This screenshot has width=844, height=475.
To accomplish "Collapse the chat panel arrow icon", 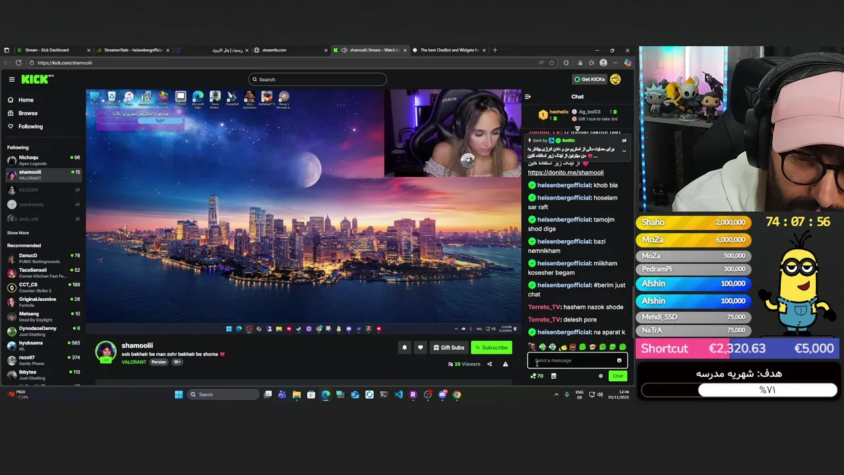I will coord(527,96).
